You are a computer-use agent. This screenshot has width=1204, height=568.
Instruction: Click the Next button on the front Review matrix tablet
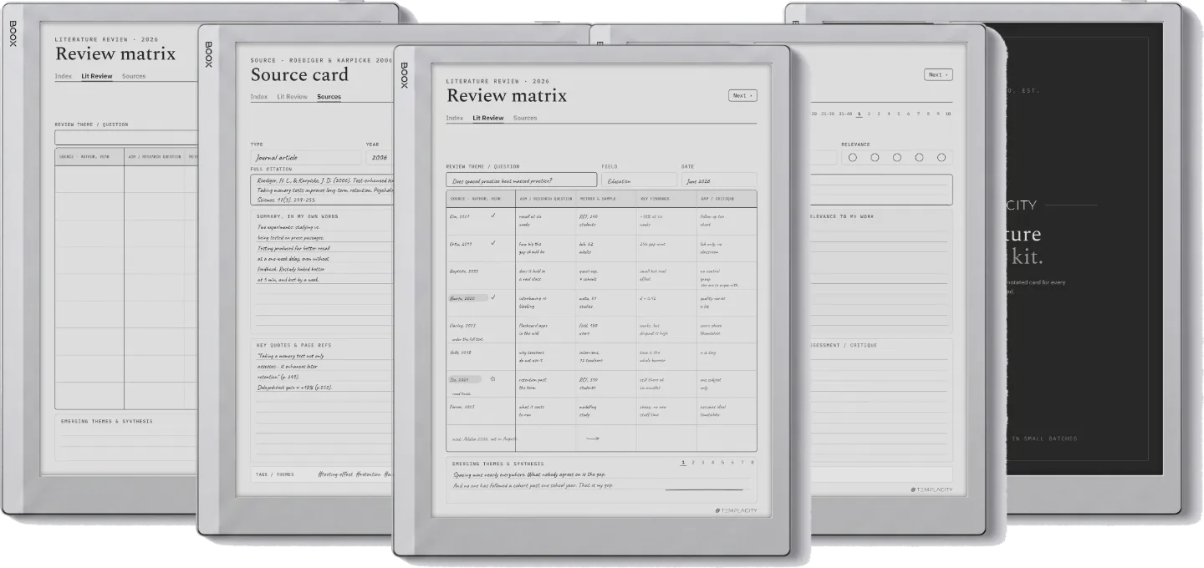click(742, 95)
